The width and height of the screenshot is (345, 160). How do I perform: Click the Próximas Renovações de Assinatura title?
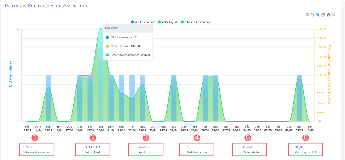(46, 5)
